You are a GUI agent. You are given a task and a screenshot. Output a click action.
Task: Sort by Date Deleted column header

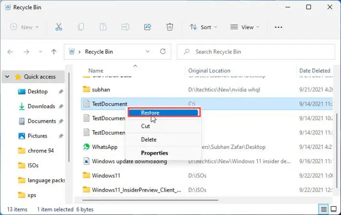315,71
